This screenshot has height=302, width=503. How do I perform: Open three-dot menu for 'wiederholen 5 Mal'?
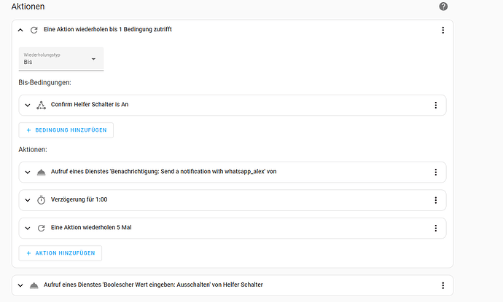pyautogui.click(x=435, y=228)
